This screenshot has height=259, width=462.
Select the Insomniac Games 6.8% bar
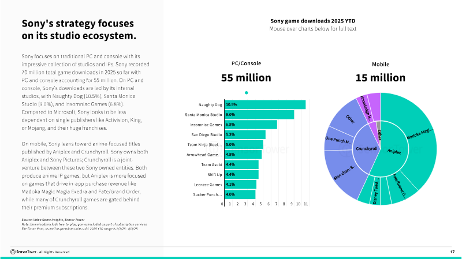[x=251, y=125]
